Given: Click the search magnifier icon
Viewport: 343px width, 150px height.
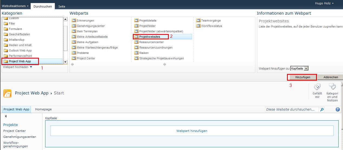Looking at the screenshot, I should (x=322, y=110).
